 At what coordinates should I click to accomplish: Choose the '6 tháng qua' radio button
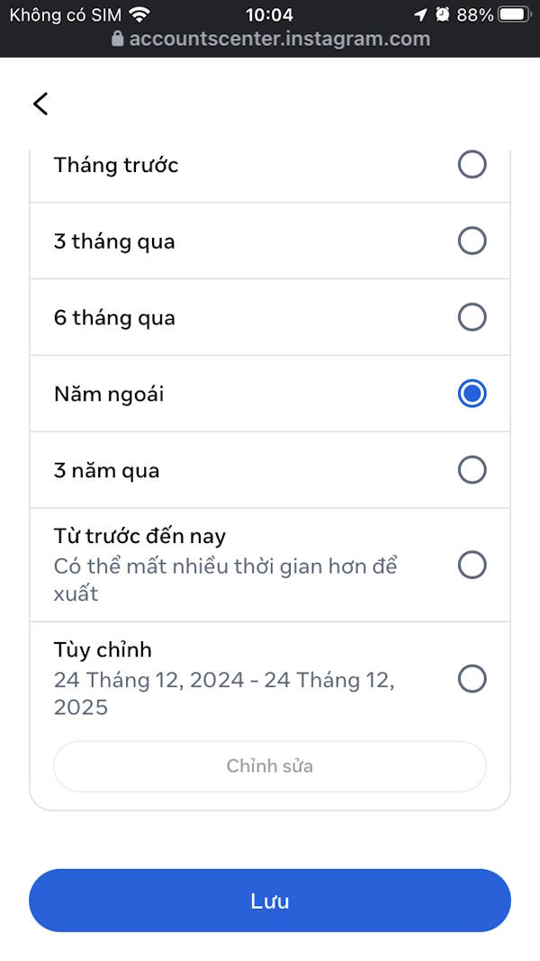pos(472,317)
